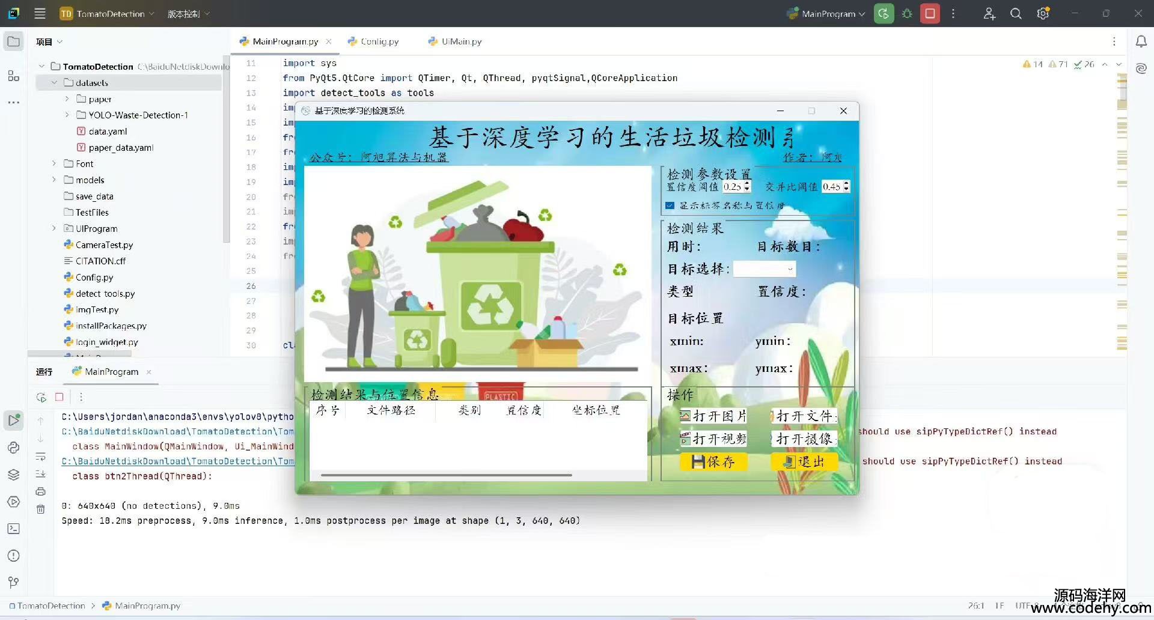Viewport: 1154px width, 620px height.
Task: Click the open folder button in detection window
Action: coord(804,416)
